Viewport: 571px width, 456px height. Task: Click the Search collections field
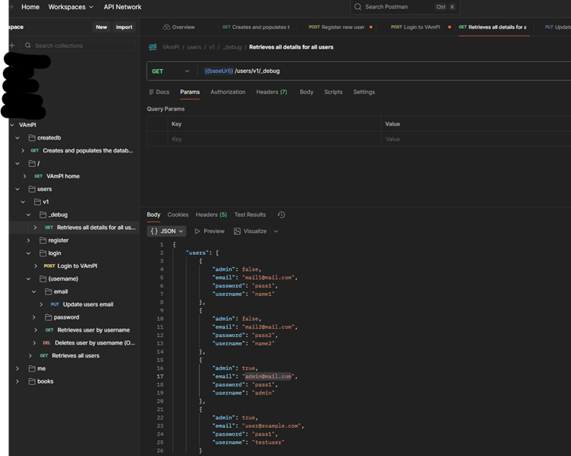point(77,46)
